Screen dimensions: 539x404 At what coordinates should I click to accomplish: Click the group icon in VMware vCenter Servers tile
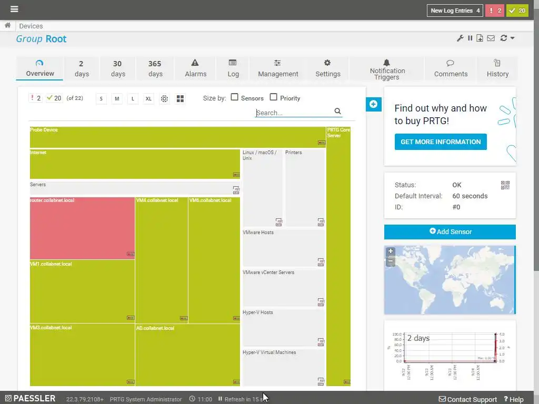pos(321,302)
